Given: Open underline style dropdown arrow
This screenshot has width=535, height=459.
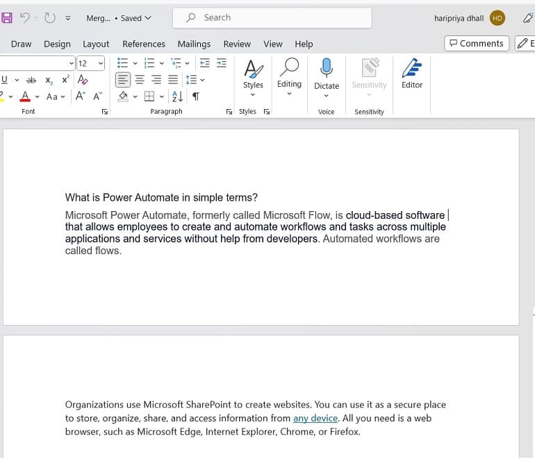Looking at the screenshot, I should (17, 80).
